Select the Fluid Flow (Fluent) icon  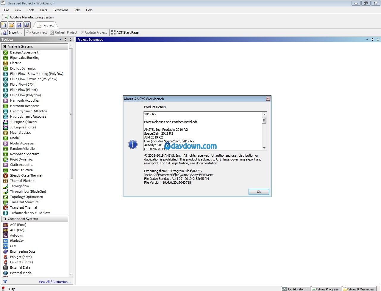point(5,90)
